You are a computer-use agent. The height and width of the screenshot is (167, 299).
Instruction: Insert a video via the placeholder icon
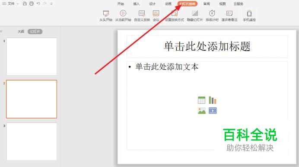213,111
